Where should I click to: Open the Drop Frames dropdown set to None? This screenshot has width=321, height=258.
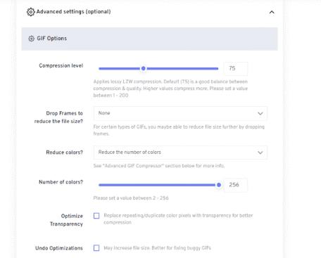[x=180, y=113]
